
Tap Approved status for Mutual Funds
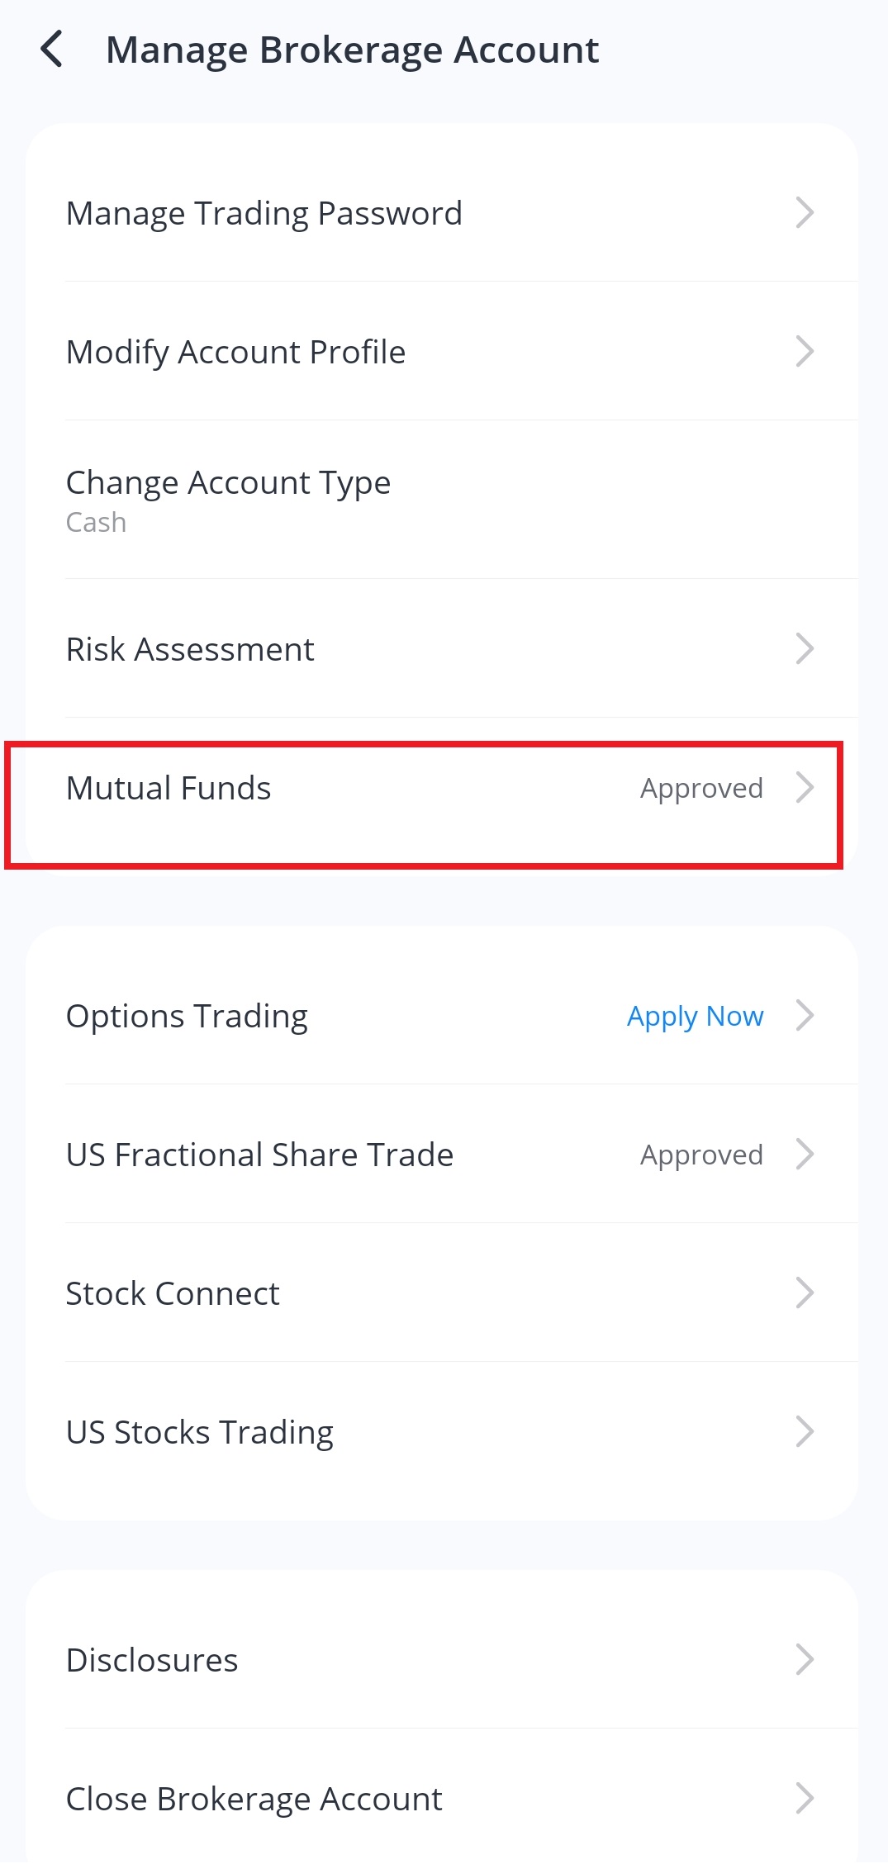pyautogui.click(x=701, y=788)
